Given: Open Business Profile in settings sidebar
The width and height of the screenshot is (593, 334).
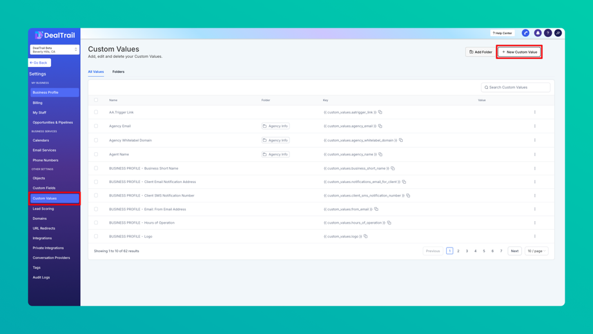Looking at the screenshot, I should (55, 92).
